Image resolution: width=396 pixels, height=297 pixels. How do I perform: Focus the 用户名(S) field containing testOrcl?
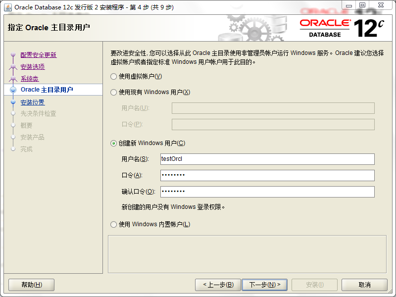(267, 159)
